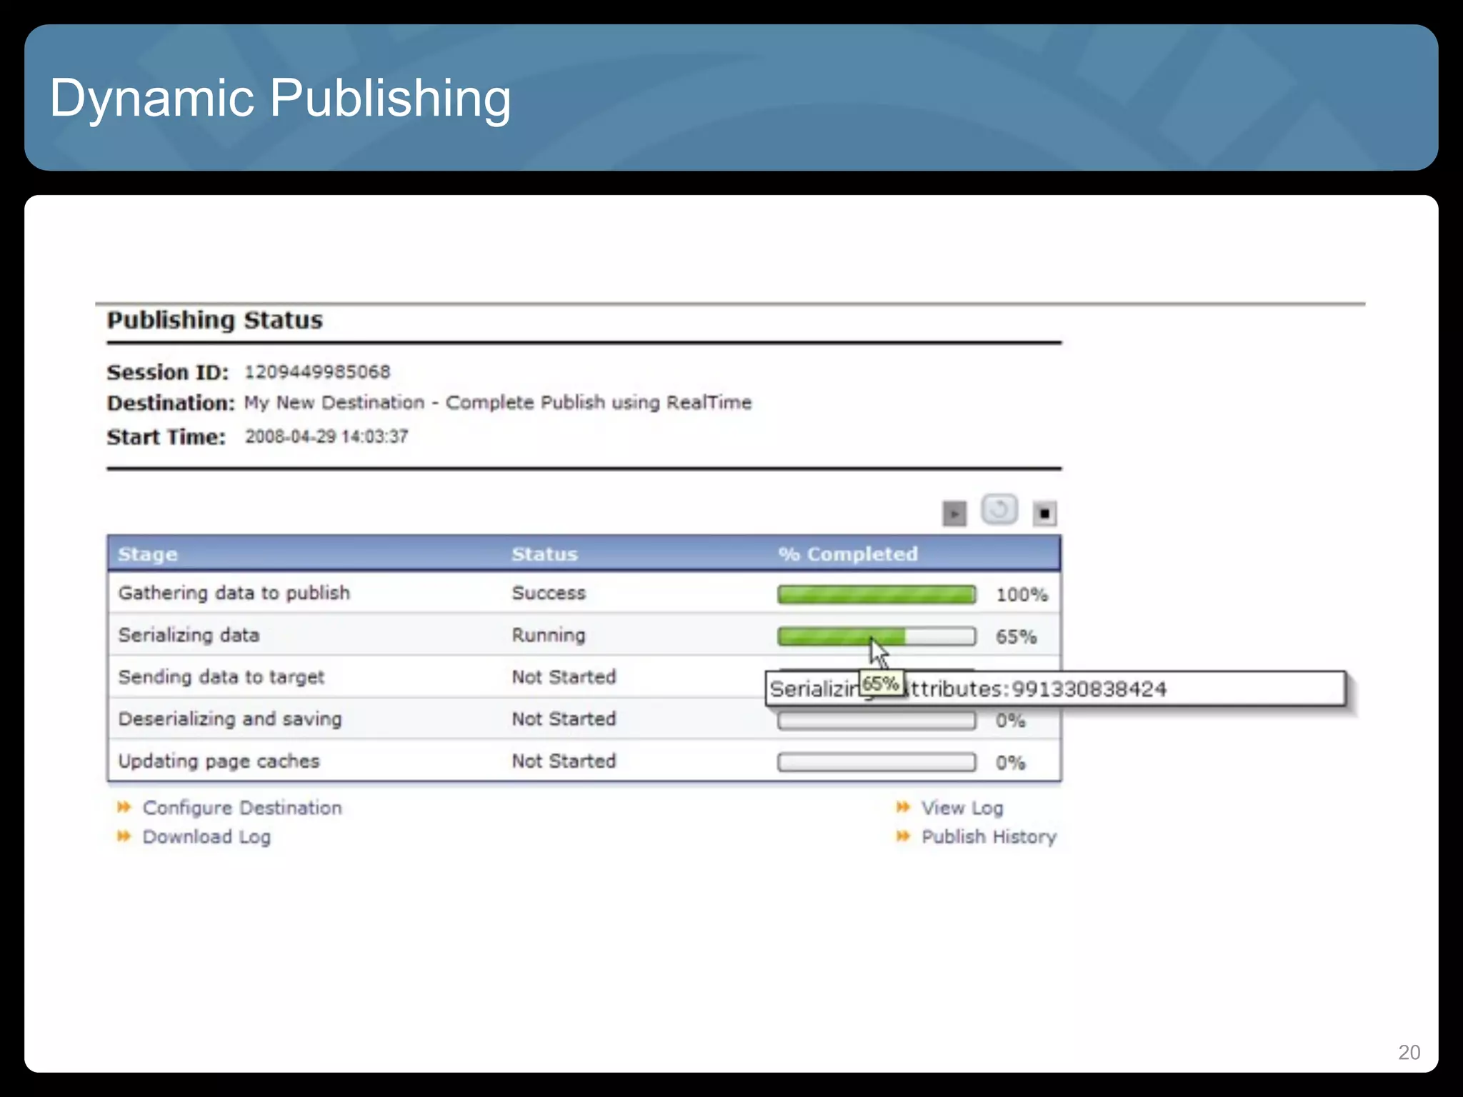Click the Stage column header

click(x=148, y=554)
